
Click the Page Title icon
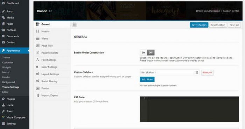[x=38, y=45]
